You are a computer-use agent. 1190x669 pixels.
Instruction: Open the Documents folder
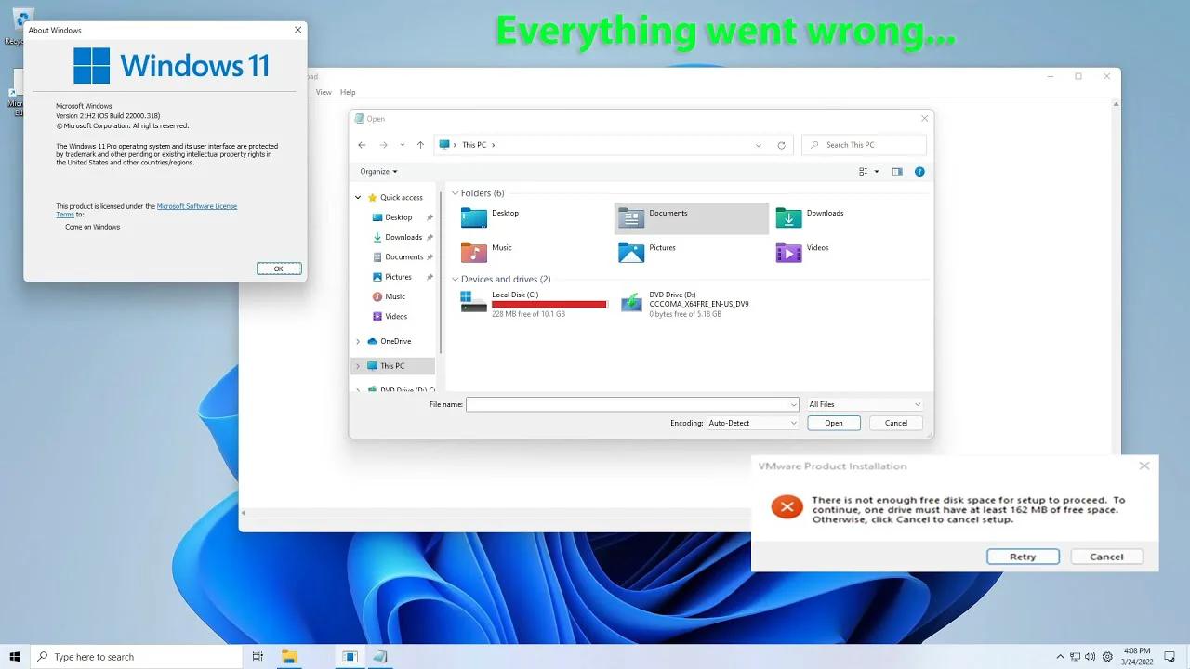(668, 213)
